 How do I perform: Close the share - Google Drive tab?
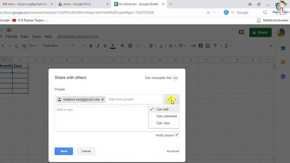coord(107,4)
